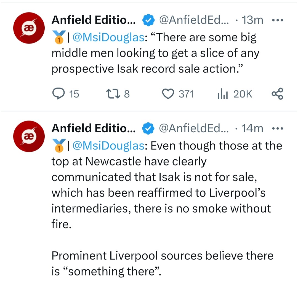Image resolution: width=298 pixels, height=284 pixels.
Task: Click verified badge on first tweet
Action: 148,20
